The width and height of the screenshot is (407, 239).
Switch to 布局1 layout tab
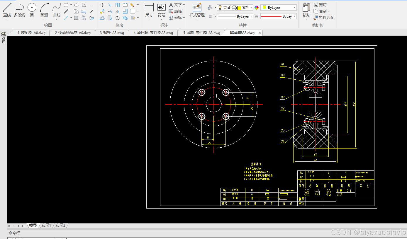click(46, 226)
